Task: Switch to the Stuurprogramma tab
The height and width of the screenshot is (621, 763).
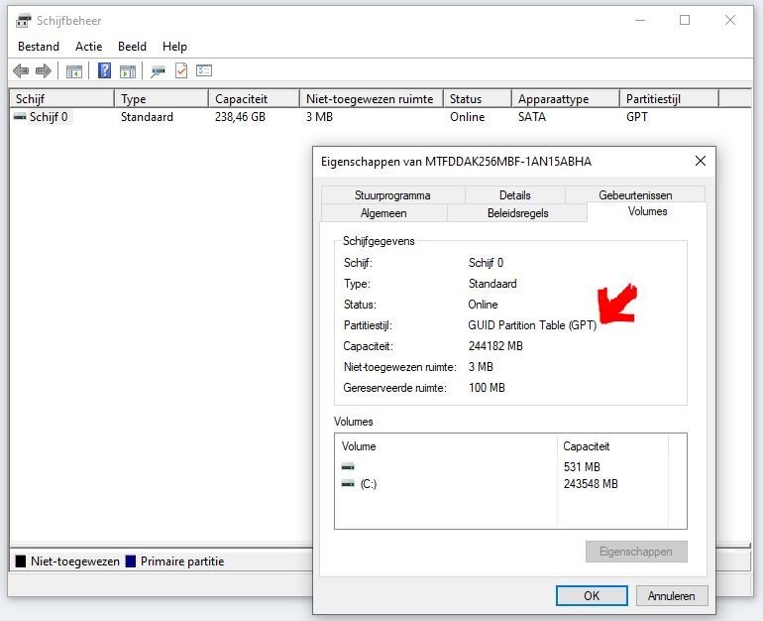Action: [x=392, y=195]
